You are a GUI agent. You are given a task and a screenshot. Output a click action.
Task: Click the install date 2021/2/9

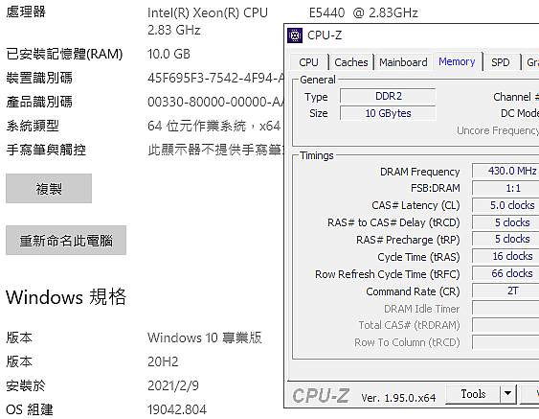(x=173, y=386)
